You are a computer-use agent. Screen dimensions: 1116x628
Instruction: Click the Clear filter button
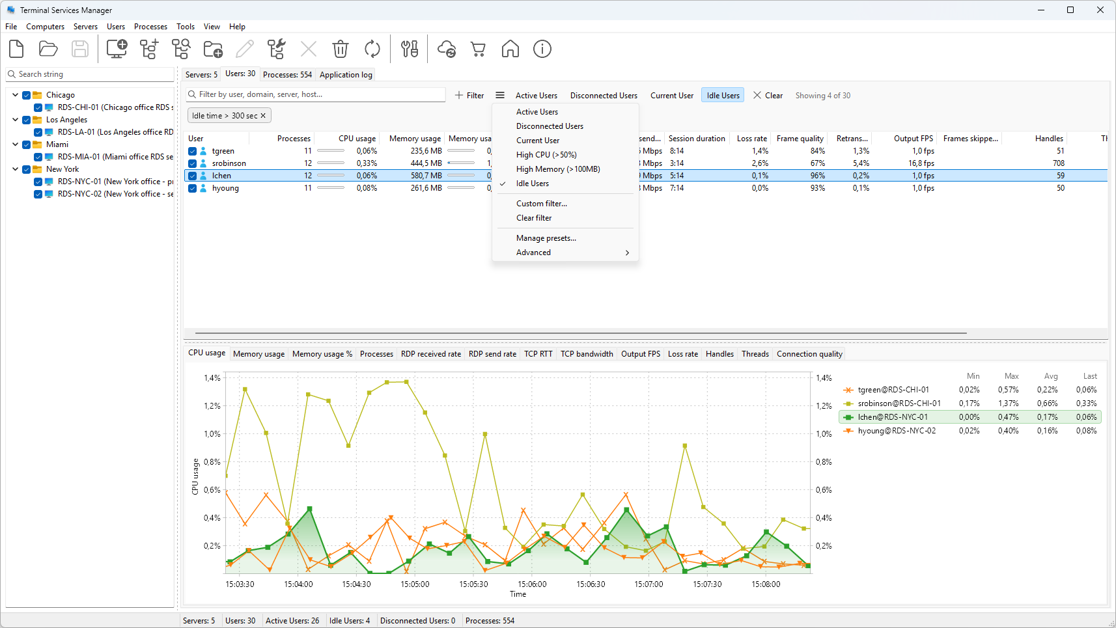[768, 96]
